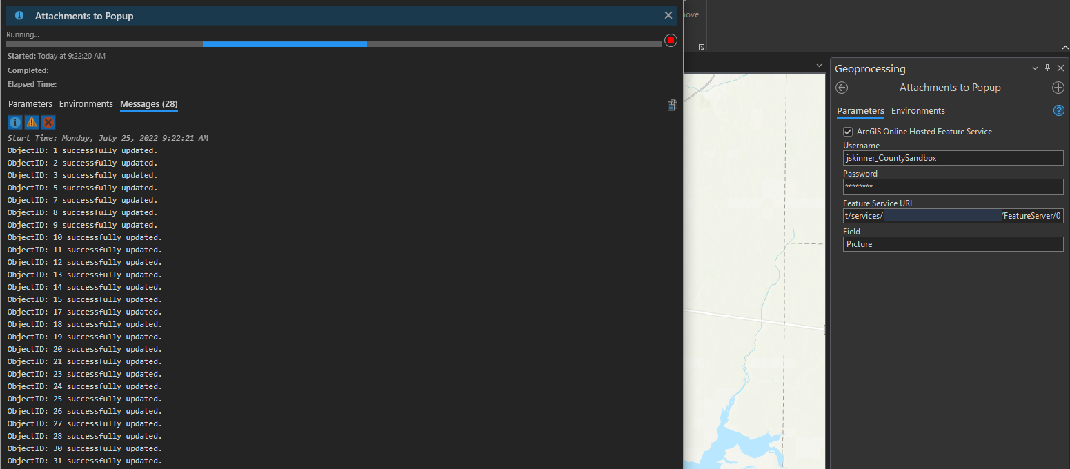The image size is (1070, 469).
Task: Click the running progress bar
Action: click(x=284, y=43)
